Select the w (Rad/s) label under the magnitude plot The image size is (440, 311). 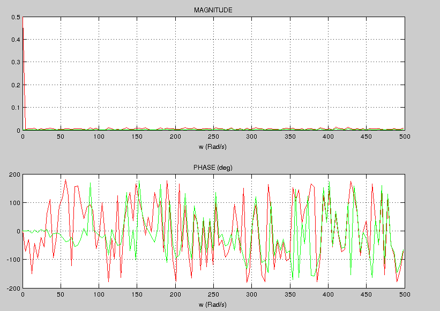(x=213, y=147)
